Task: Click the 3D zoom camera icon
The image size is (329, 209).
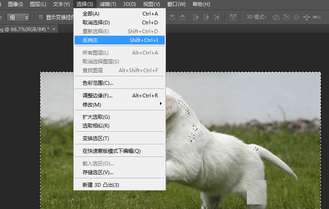Action: point(317,17)
